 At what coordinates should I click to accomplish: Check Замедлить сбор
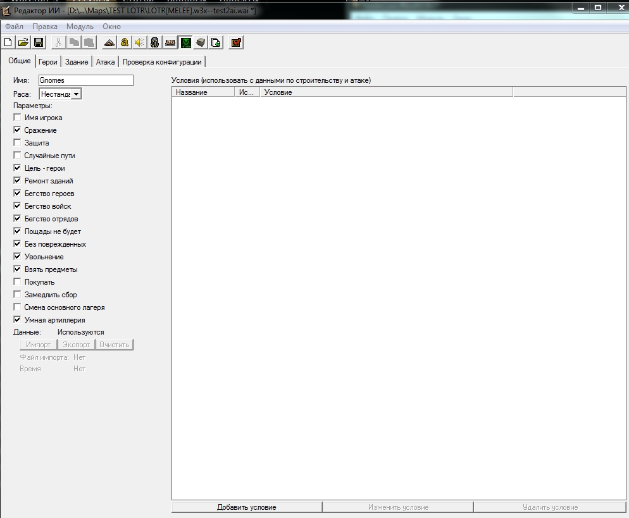17,294
